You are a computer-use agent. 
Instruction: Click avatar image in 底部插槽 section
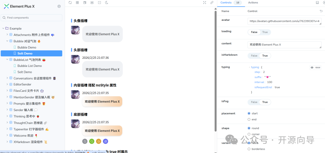pos(75,124)
